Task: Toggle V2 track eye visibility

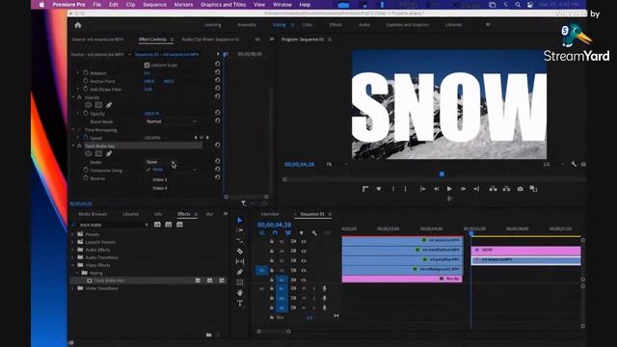Action: [x=304, y=270]
